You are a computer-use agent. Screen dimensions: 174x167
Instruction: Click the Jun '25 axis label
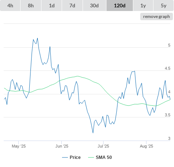[62, 146]
